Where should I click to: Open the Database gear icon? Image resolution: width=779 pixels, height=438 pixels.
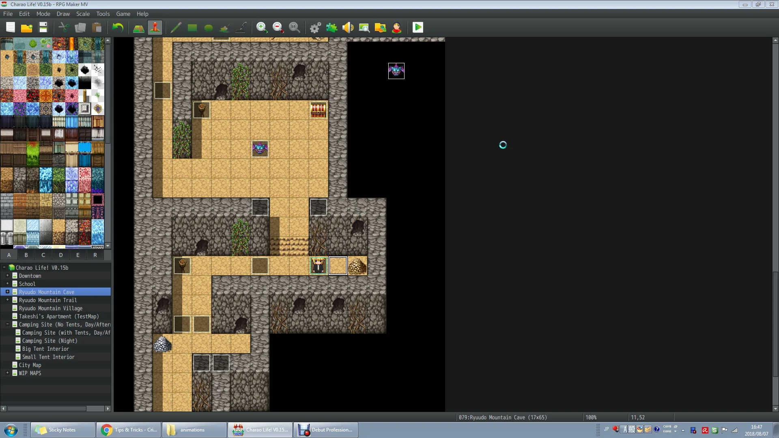click(x=315, y=28)
